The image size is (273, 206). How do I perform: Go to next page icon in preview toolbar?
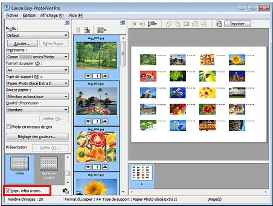[x=142, y=24]
